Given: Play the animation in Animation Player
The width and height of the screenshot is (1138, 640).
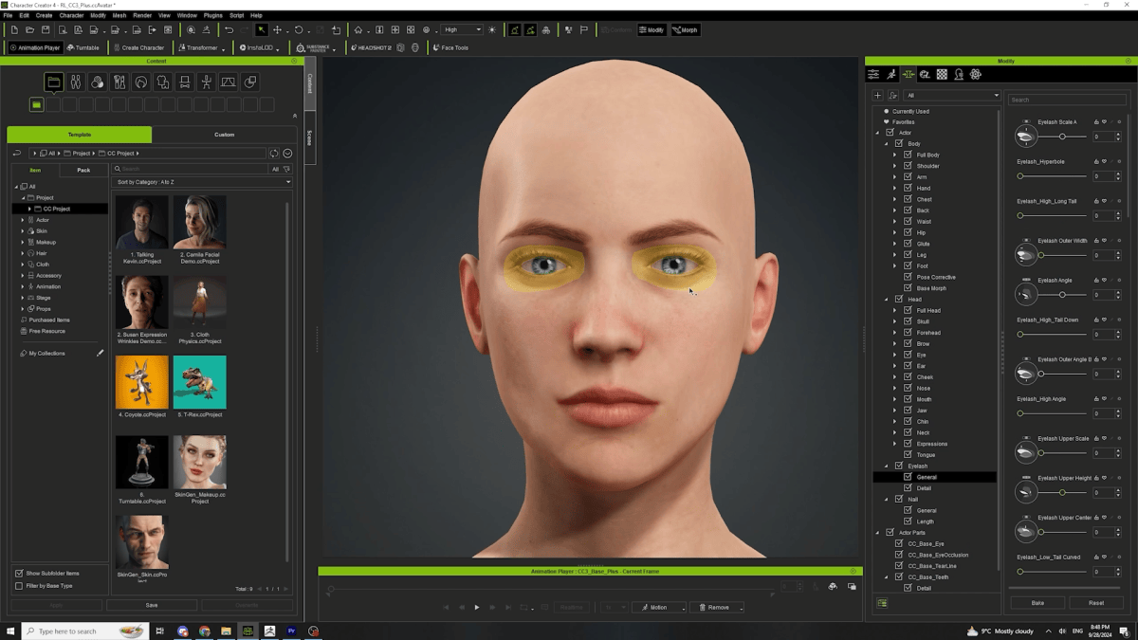Looking at the screenshot, I should point(477,607).
